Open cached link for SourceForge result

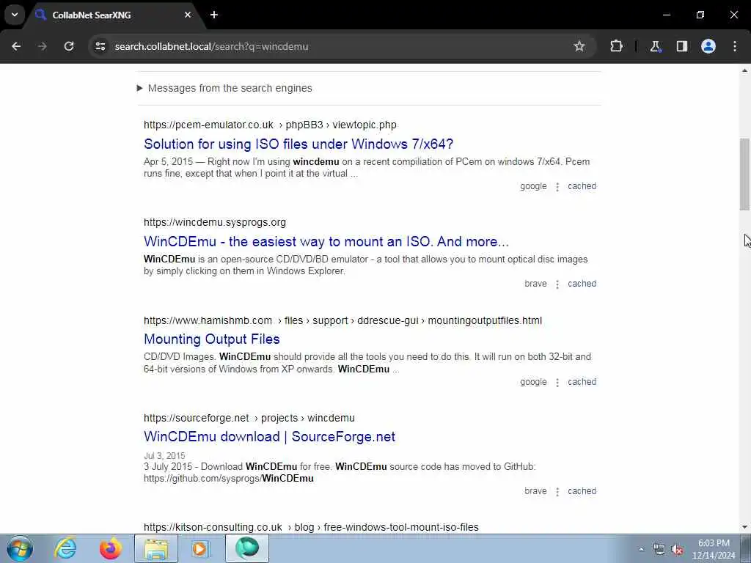(582, 490)
